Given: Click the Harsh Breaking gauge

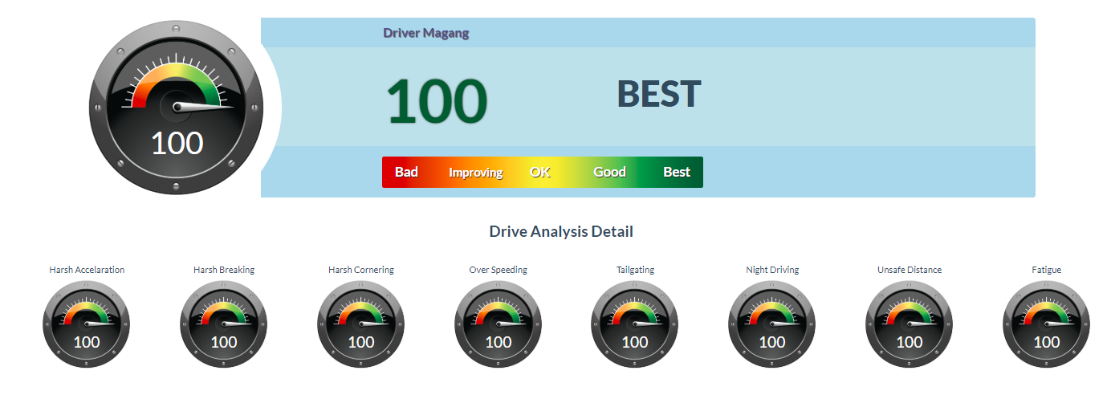Looking at the screenshot, I should tap(224, 324).
